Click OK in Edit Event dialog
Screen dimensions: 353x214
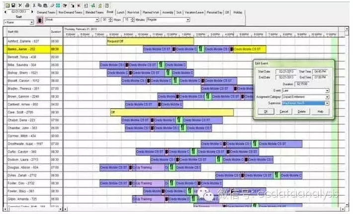coord(266,111)
